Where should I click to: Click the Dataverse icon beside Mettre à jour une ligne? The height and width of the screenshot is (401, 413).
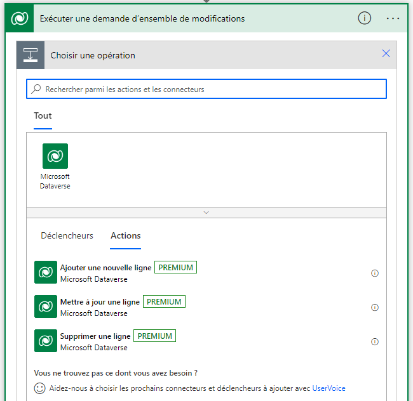pos(46,306)
